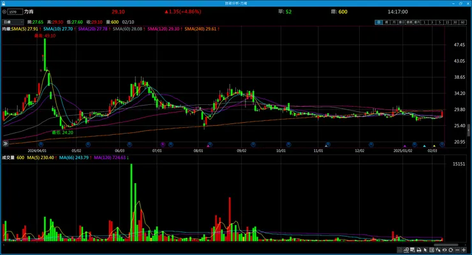The height and width of the screenshot is (255, 472).
Task: Click the magenta triangle marker near 08/01
Action: (208, 146)
